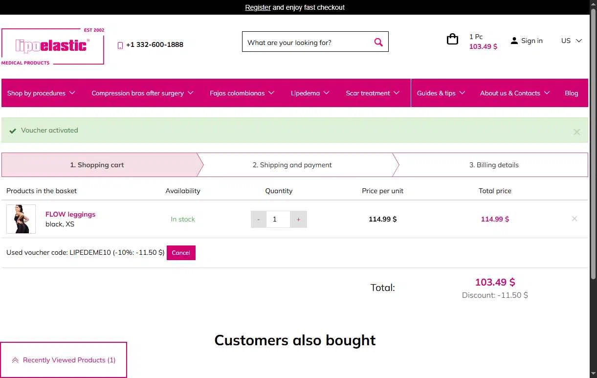The width and height of the screenshot is (597, 378).
Task: Click the magnifier search icon
Action: [x=378, y=42]
